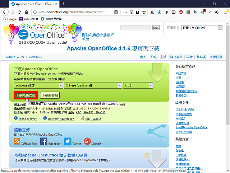Open new tab with plus button
Screen dimensions: 230x173
pyautogui.click(x=63, y=4)
